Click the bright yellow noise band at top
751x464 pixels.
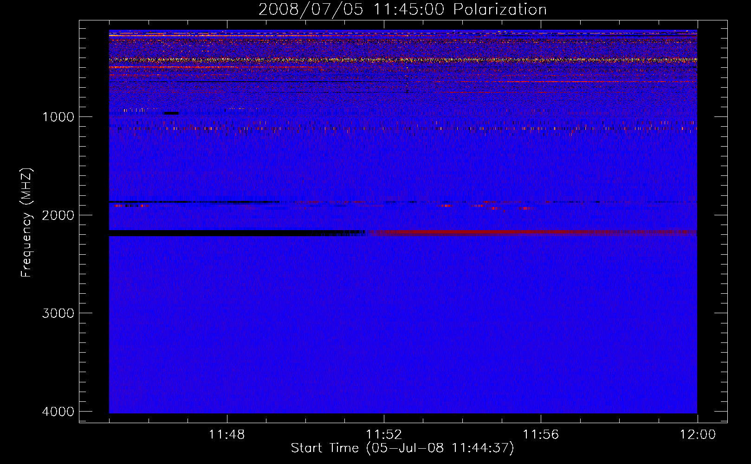point(403,60)
